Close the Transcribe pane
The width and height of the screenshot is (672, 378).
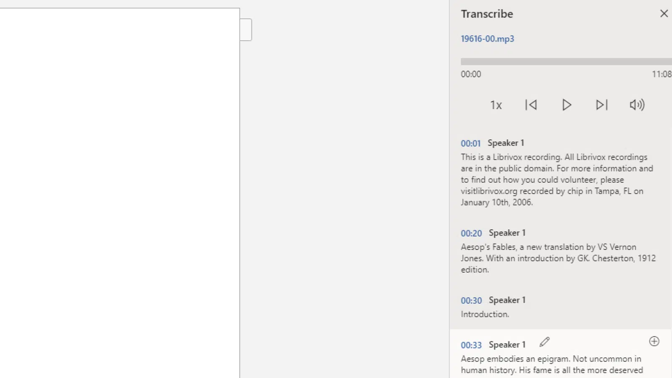pos(664,13)
